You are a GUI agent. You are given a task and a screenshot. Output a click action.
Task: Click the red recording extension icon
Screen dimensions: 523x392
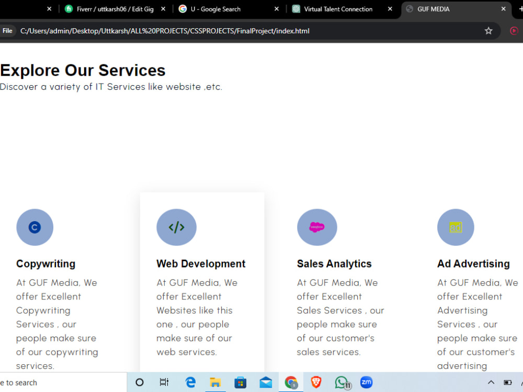point(514,31)
